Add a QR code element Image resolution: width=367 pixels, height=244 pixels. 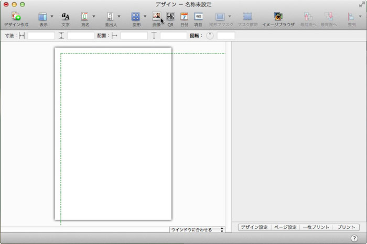170,17
